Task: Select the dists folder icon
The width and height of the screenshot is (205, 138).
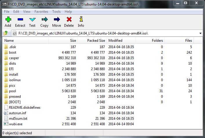Action: 6,63
